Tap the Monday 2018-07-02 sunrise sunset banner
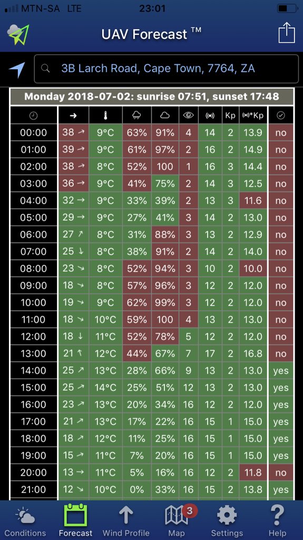Image resolution: width=303 pixels, height=540 pixels. click(x=152, y=97)
